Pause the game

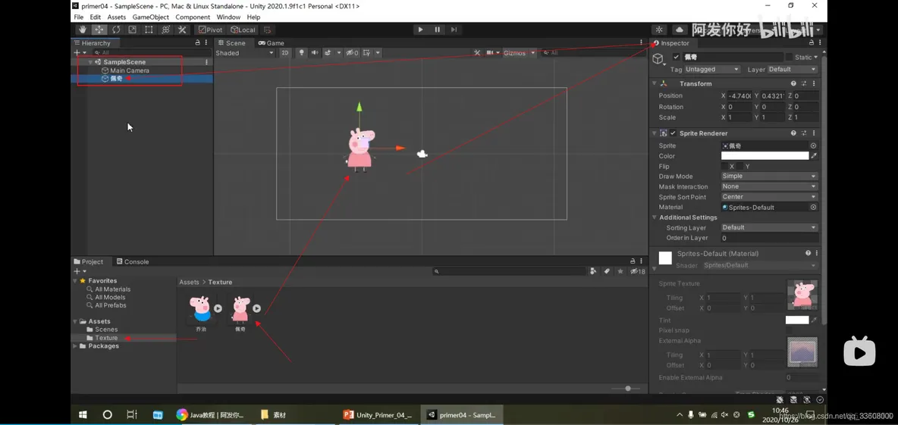tap(438, 30)
